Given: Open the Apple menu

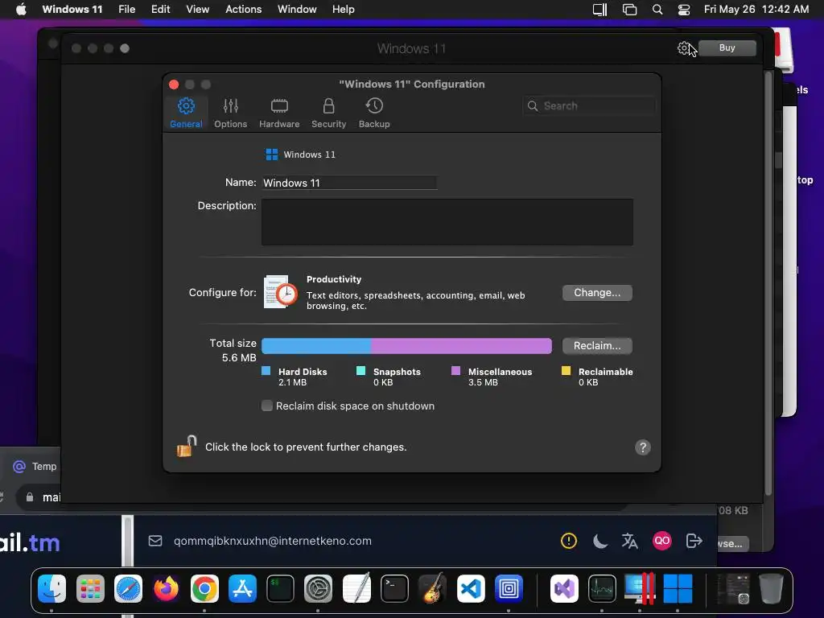Looking at the screenshot, I should [21, 10].
